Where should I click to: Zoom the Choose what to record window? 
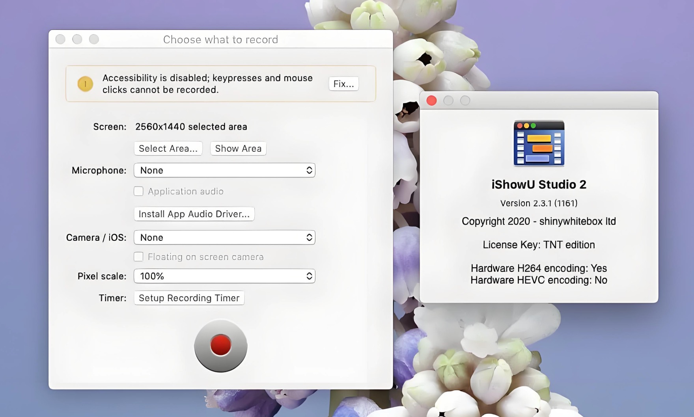click(x=94, y=39)
